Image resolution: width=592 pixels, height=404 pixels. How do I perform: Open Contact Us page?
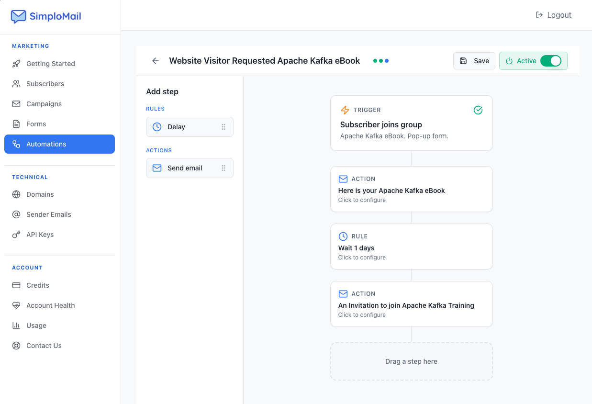point(59,346)
